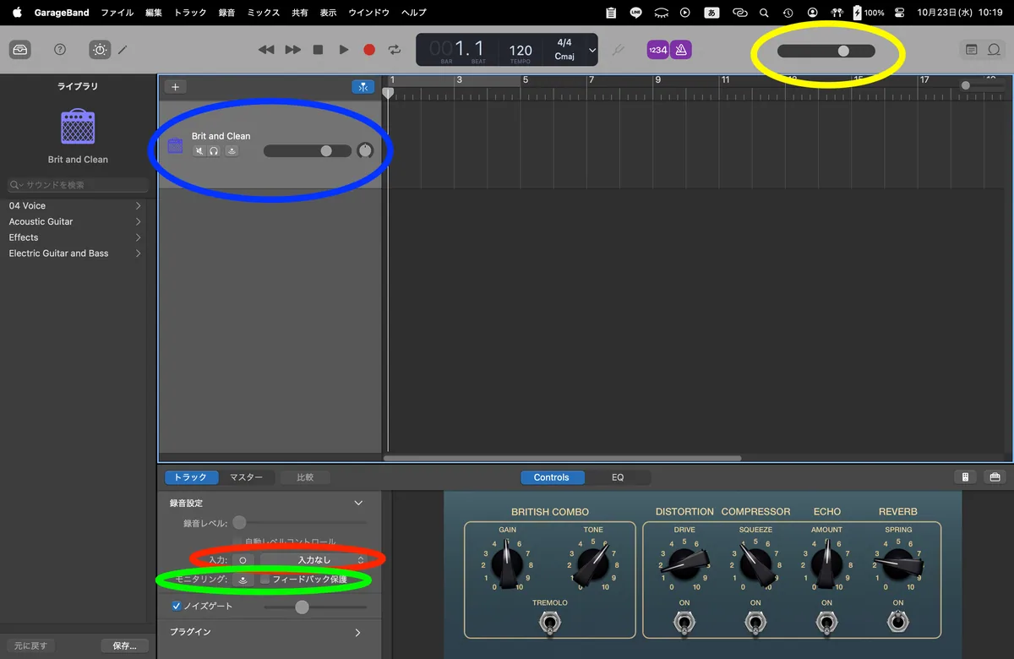1014x659 pixels.
Task: Flip the REVERB ON switch
Action: tap(898, 624)
